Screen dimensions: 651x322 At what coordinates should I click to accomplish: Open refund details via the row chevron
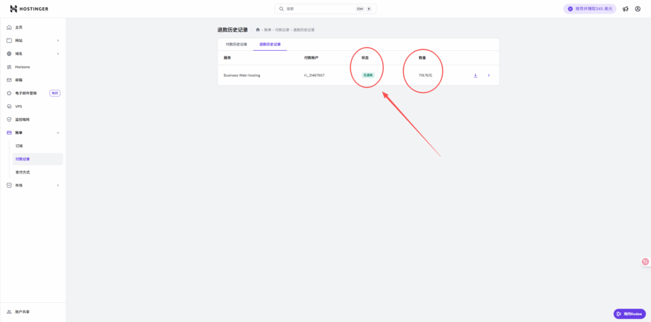pos(489,75)
